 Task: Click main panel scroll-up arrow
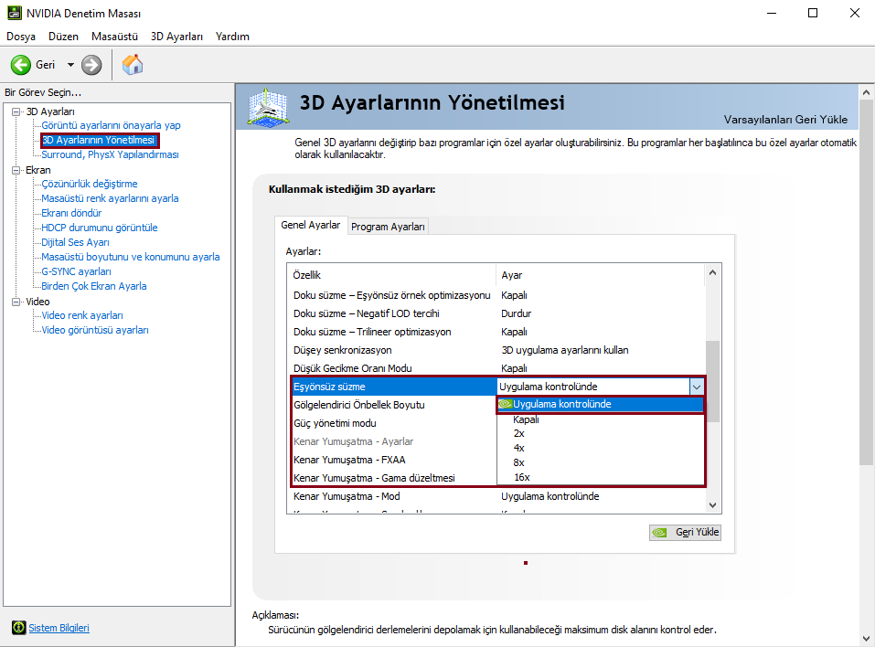866,92
